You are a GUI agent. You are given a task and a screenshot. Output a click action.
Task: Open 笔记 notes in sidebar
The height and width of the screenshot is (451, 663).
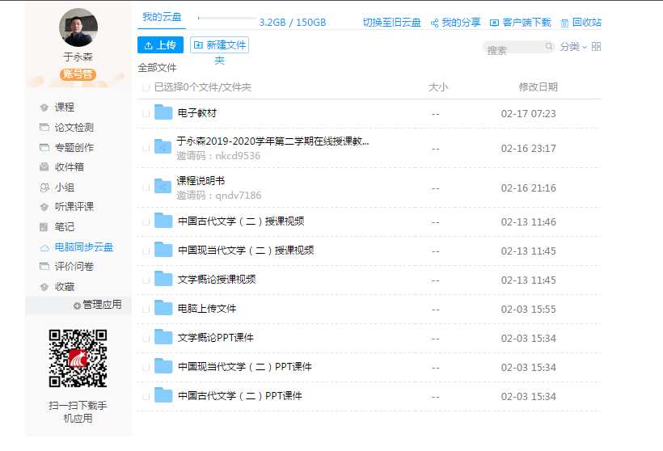pyautogui.click(x=64, y=227)
